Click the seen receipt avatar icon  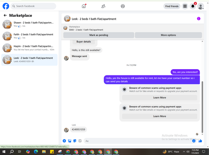tap(197, 134)
